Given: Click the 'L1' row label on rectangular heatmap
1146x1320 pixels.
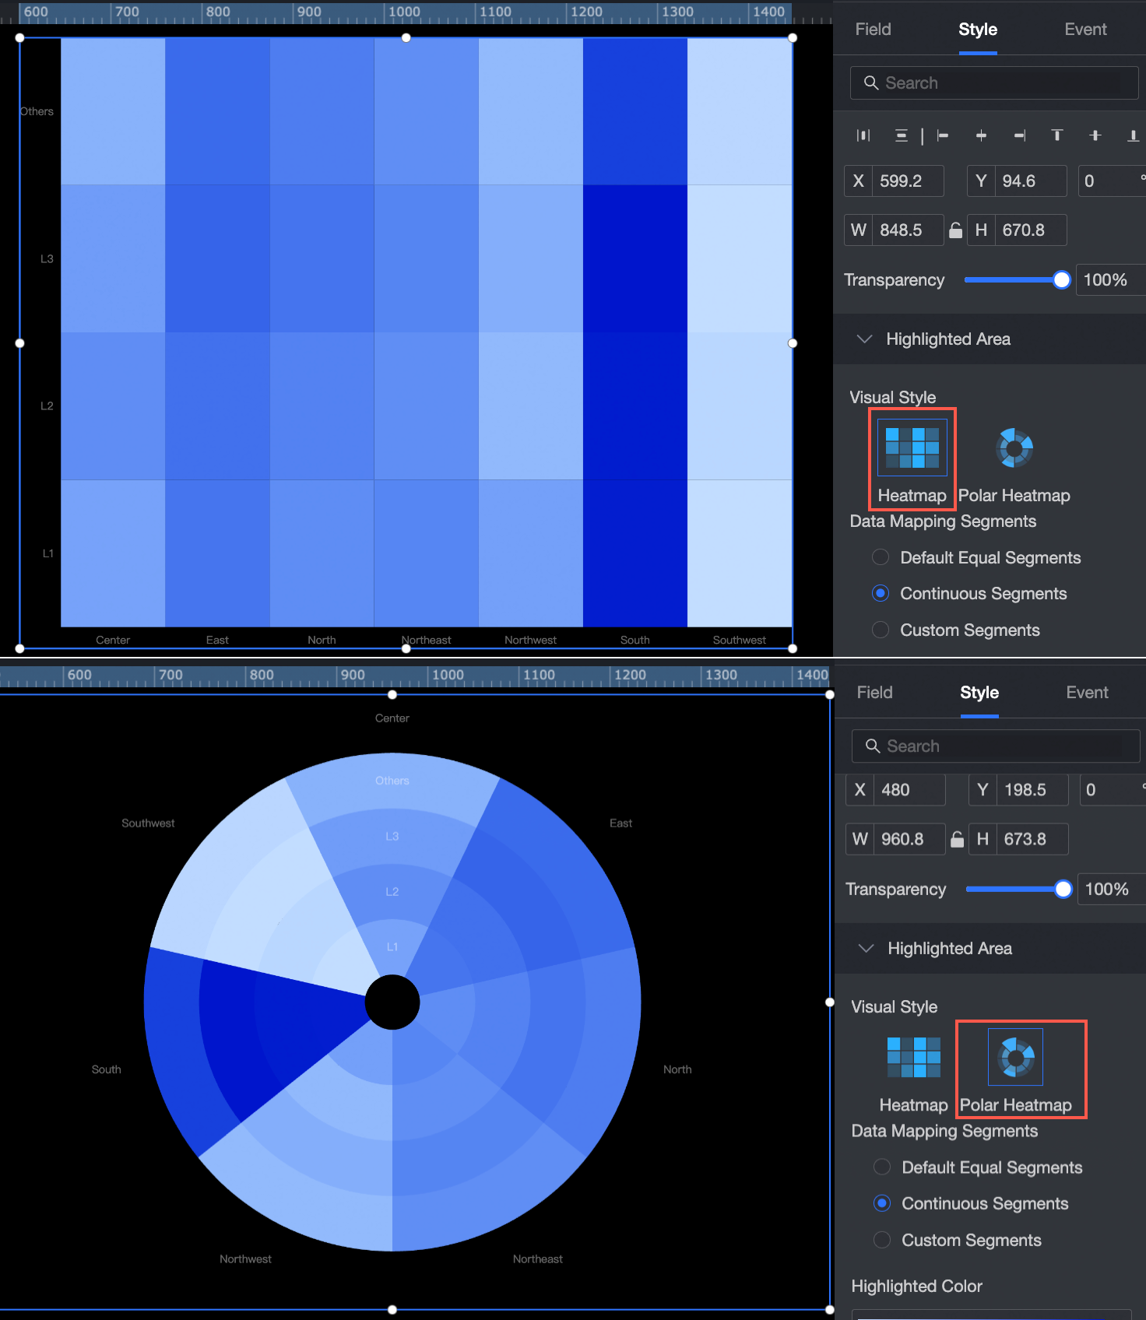Looking at the screenshot, I should 48,553.
